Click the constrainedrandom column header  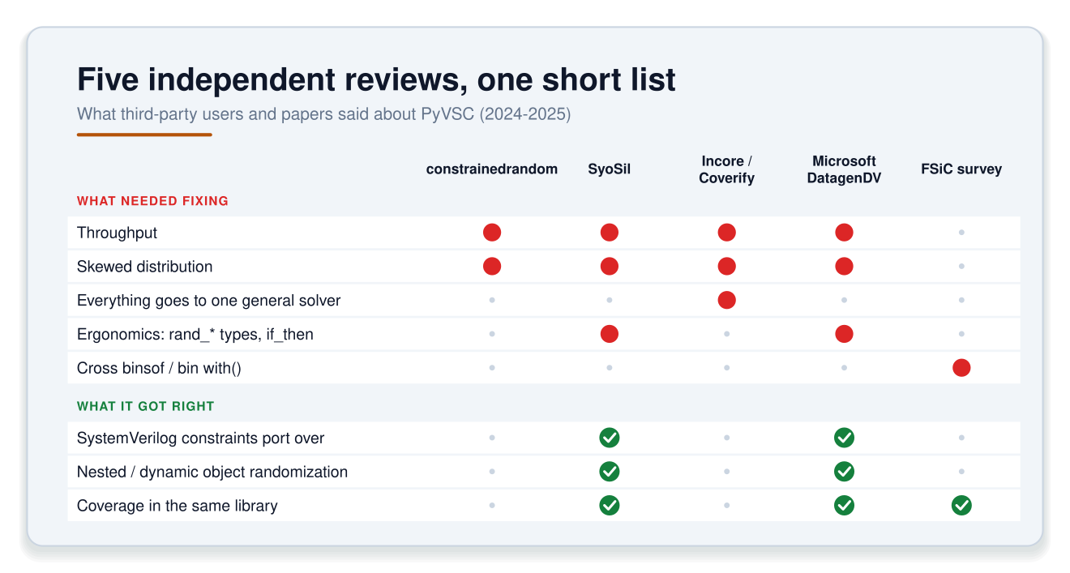492,169
